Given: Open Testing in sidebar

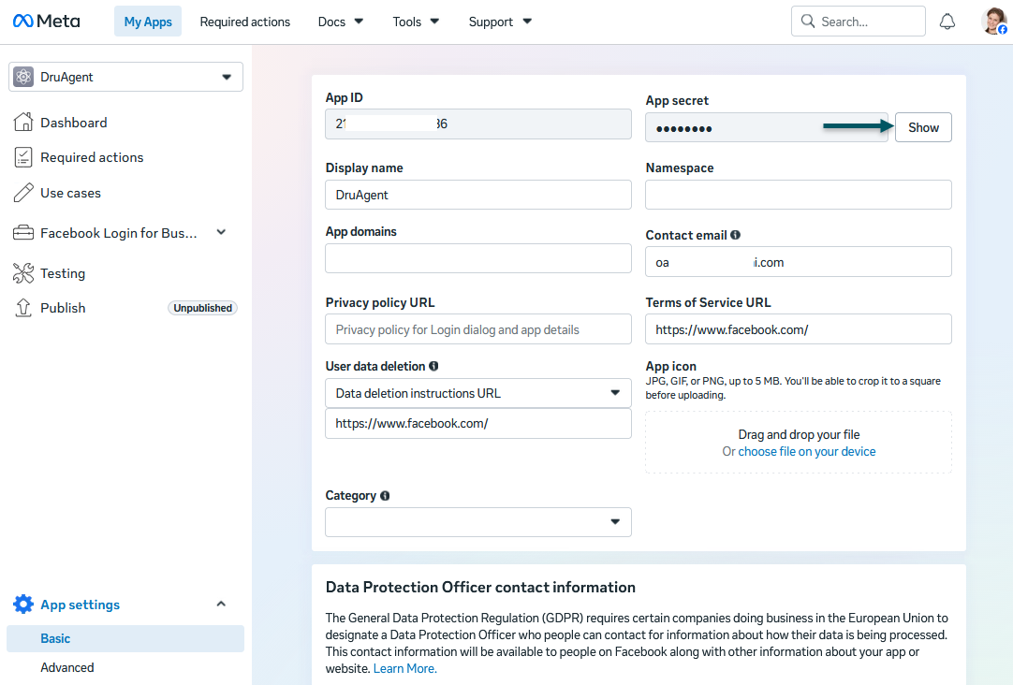Looking at the screenshot, I should (63, 273).
